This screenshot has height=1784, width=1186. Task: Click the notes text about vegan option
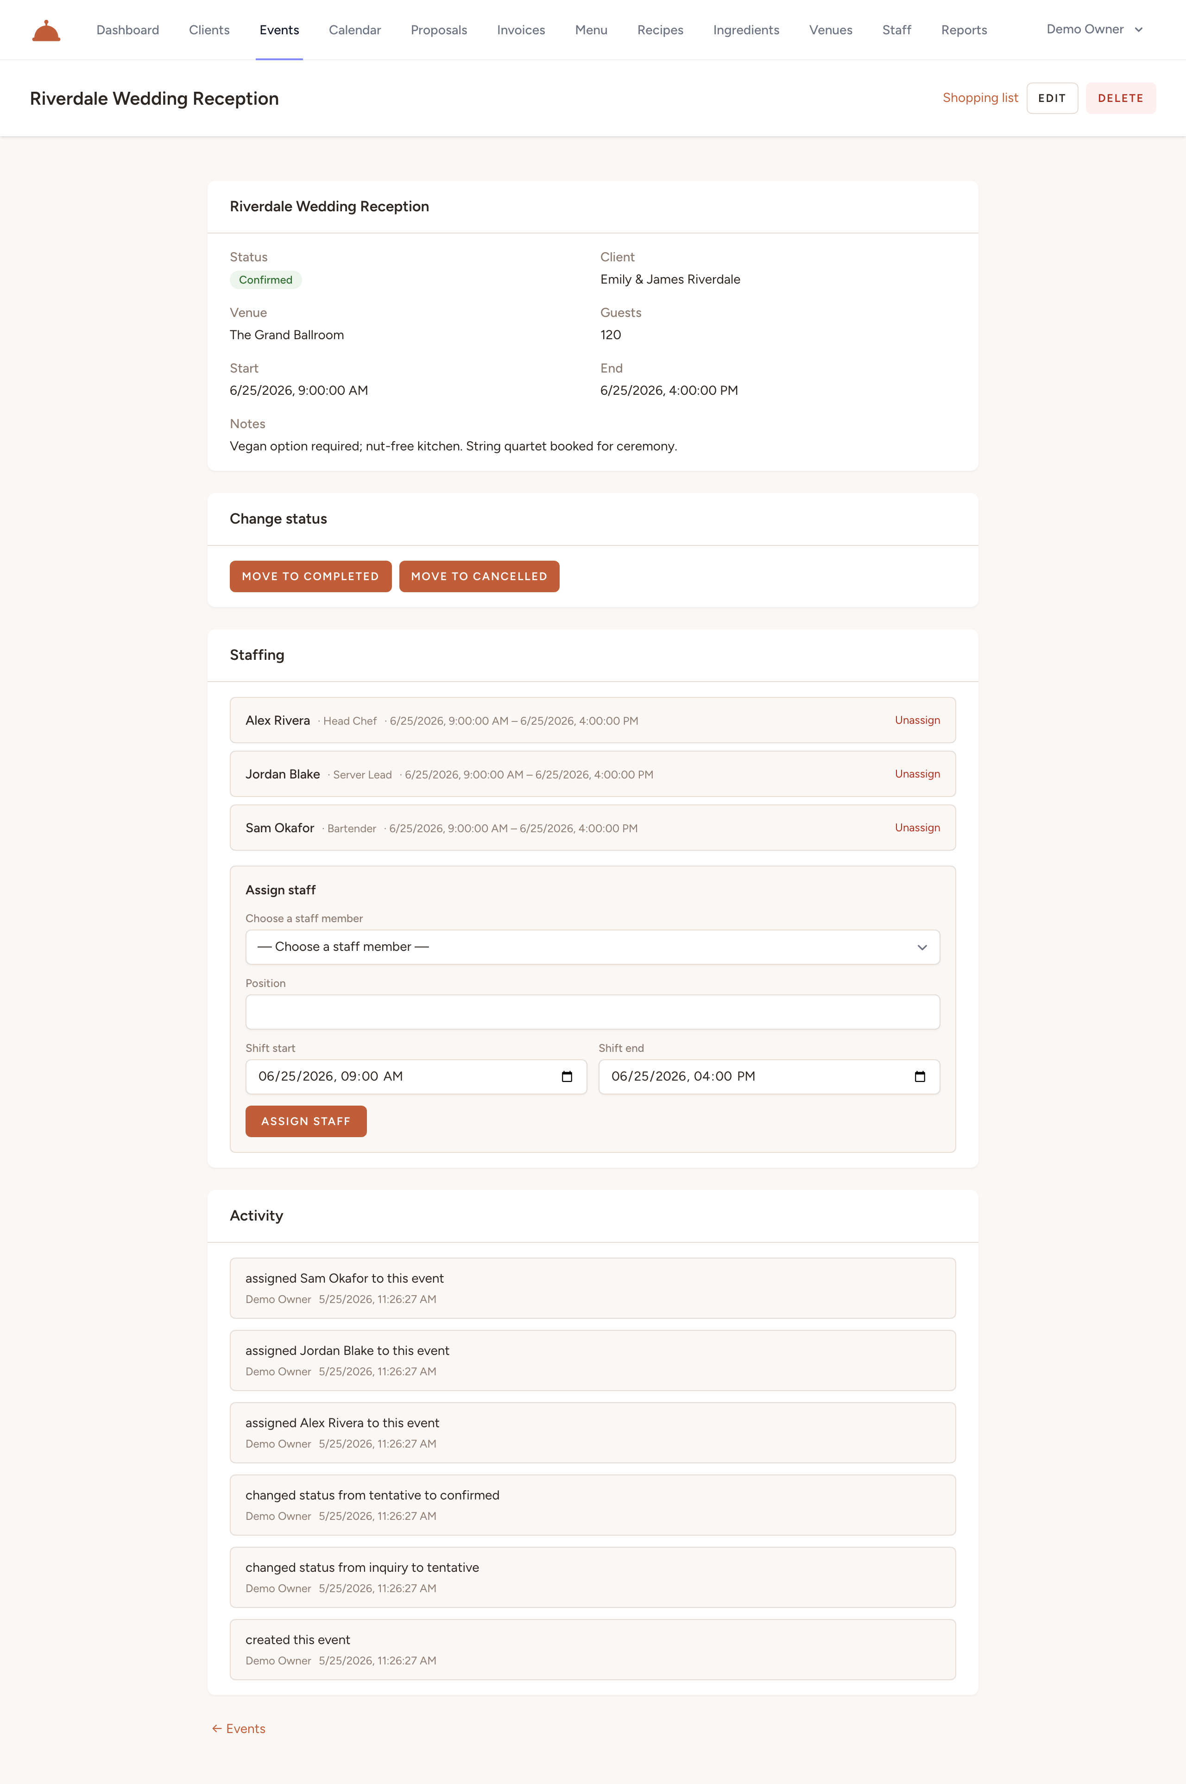click(453, 446)
